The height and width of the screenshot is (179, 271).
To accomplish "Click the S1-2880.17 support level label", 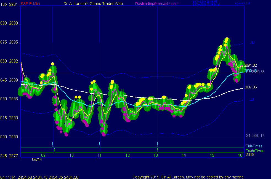I will [x=255, y=135].
